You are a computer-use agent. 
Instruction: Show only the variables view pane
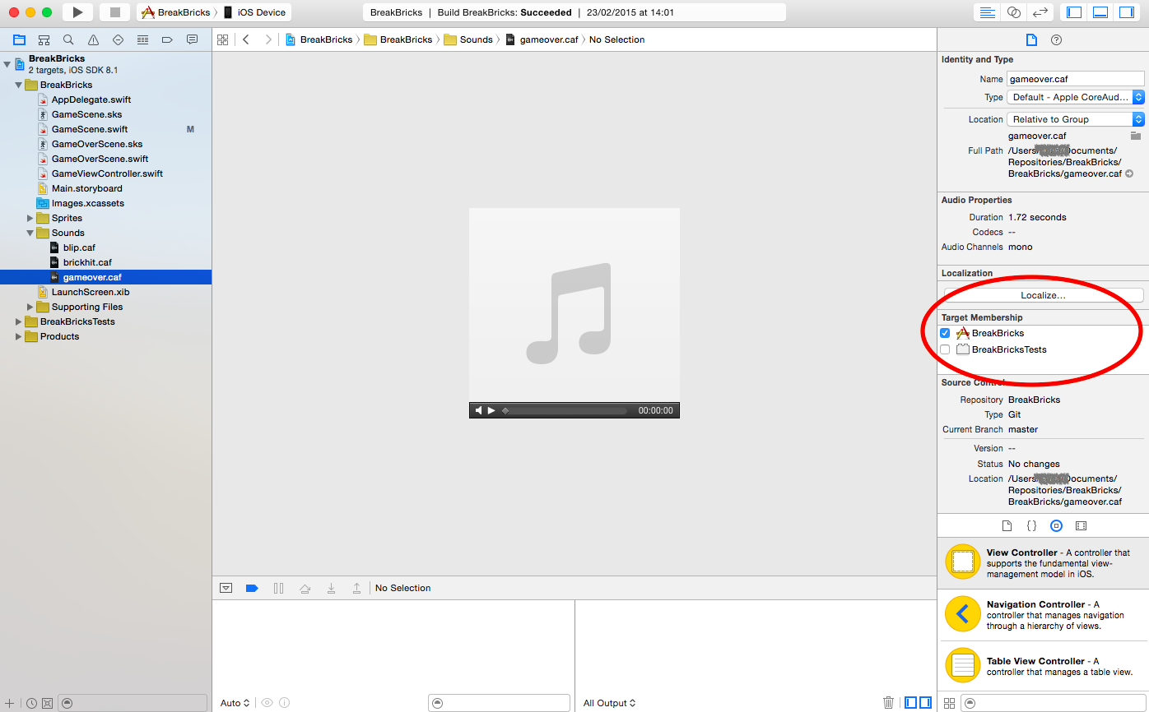[x=910, y=702]
